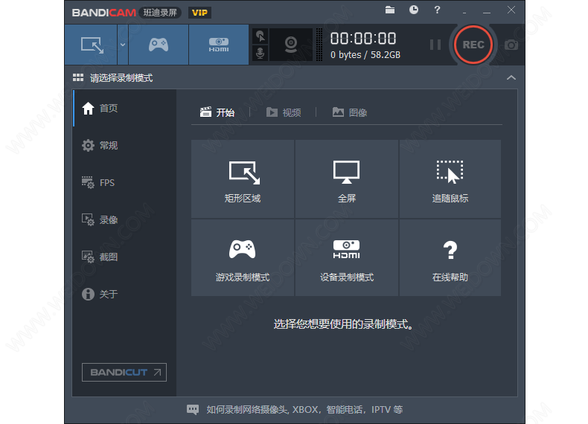Click the 00:00:00 recording timer

[363, 38]
